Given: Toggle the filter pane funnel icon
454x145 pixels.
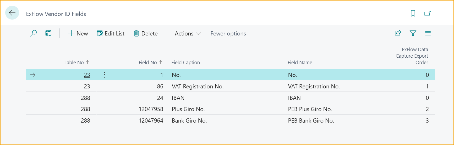Looking at the screenshot, I should point(413,33).
